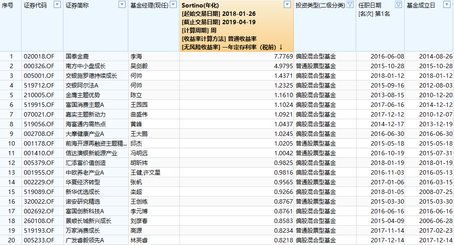This screenshot has width=454, height=245.
Task: Select the fund name 南方中小盘成长
Action: 86,66
